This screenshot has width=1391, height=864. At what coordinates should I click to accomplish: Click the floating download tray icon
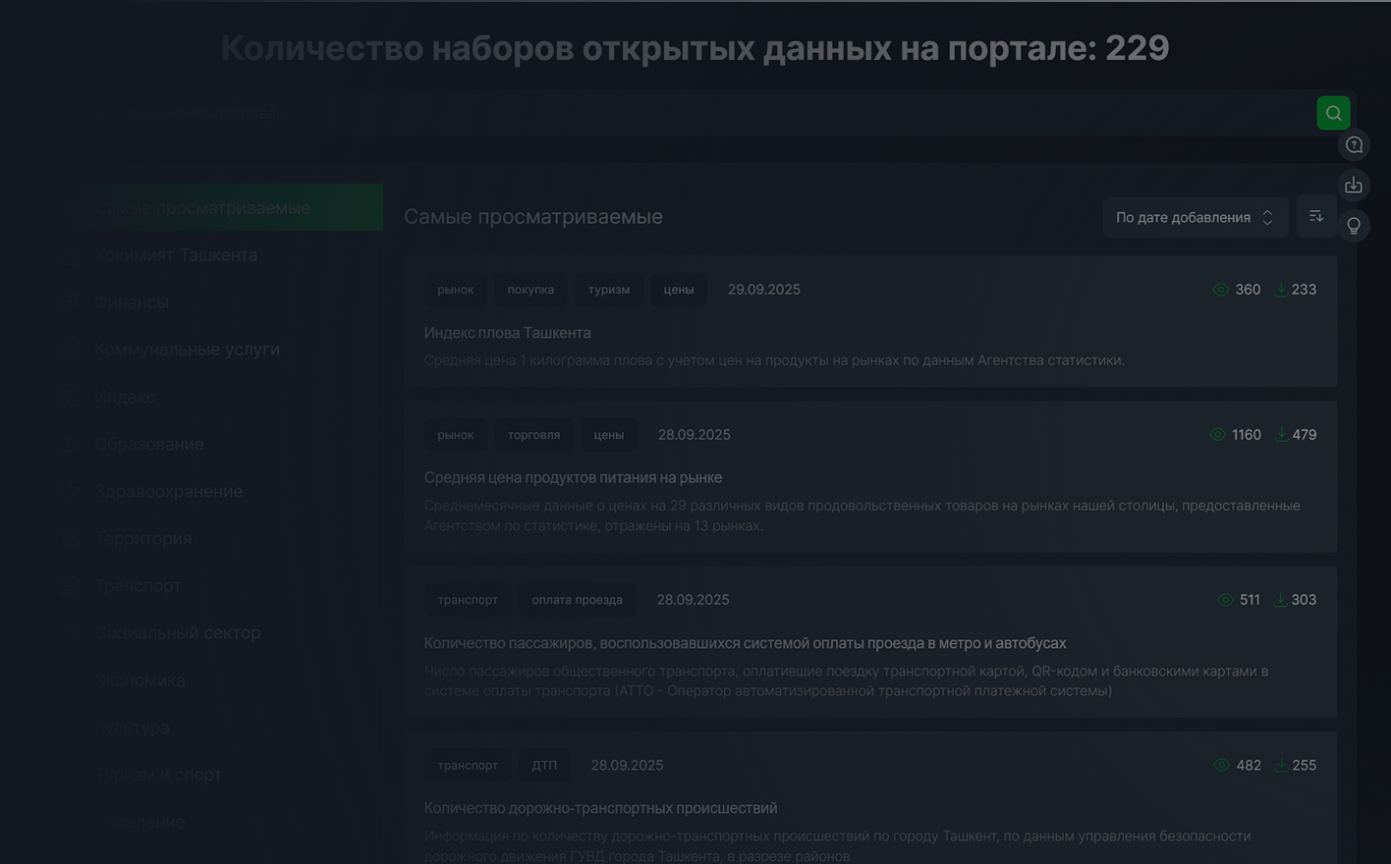(x=1354, y=186)
